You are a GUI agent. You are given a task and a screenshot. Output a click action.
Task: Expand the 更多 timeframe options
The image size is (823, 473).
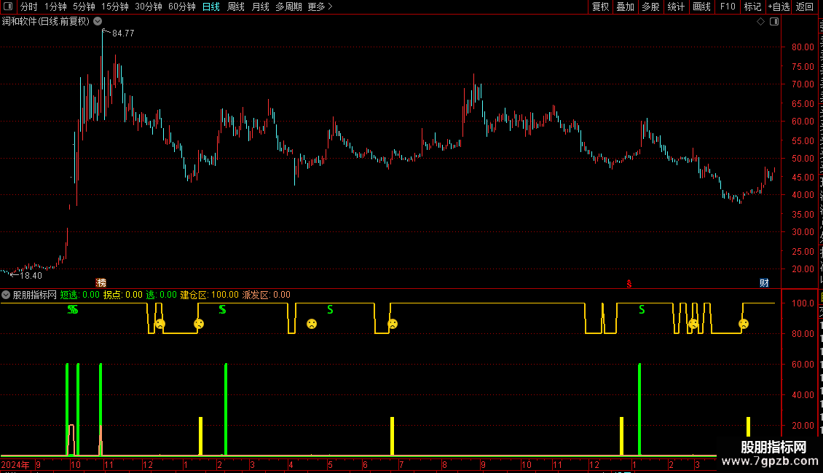pyautogui.click(x=320, y=7)
